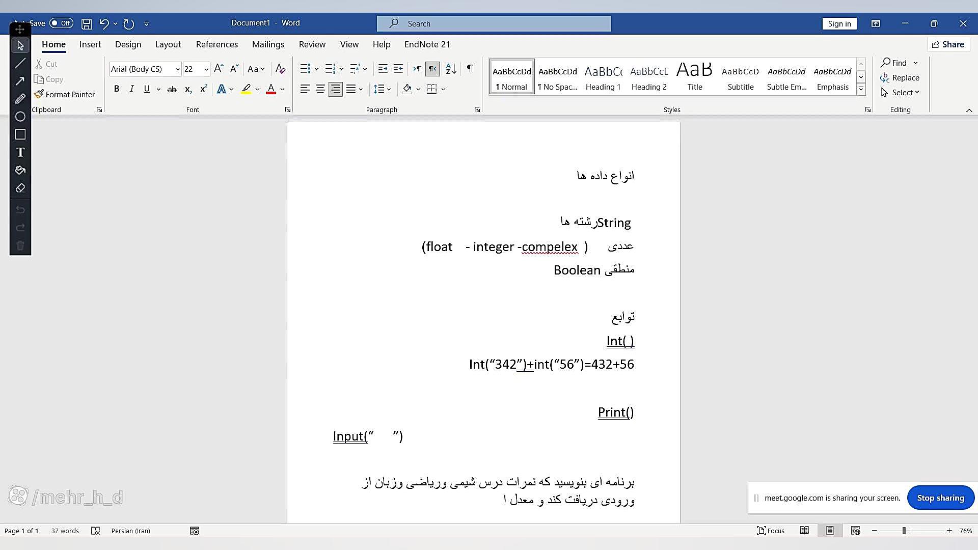Viewport: 978px width, 550px height.
Task: Apply strikethrough formatting
Action: (x=172, y=89)
